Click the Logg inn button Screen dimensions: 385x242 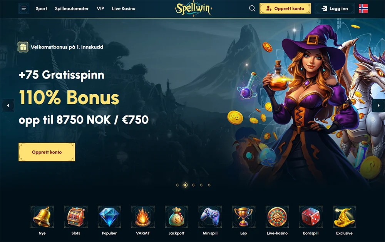point(335,8)
